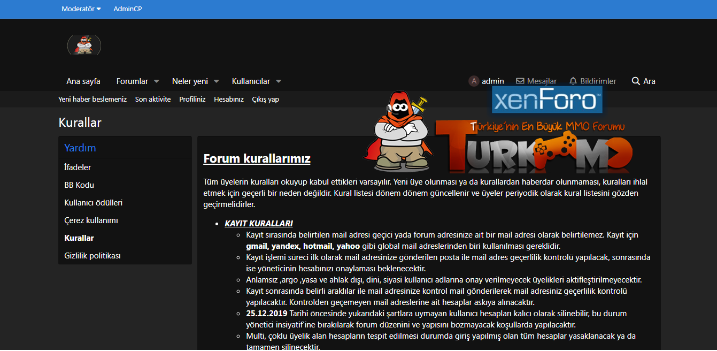Open Hesabınız settings
Image resolution: width=717 pixels, height=351 pixels.
pos(229,100)
